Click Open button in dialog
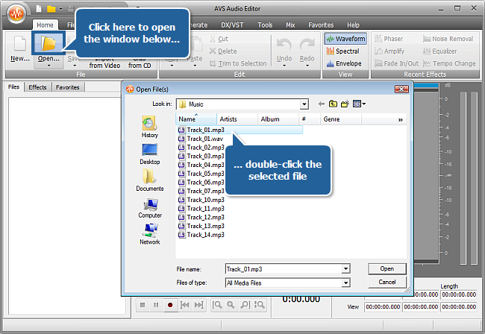This screenshot has height=334, width=485. (x=387, y=268)
